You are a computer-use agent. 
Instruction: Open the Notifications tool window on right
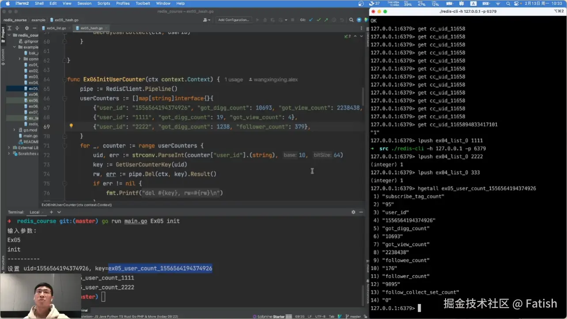pos(367,292)
